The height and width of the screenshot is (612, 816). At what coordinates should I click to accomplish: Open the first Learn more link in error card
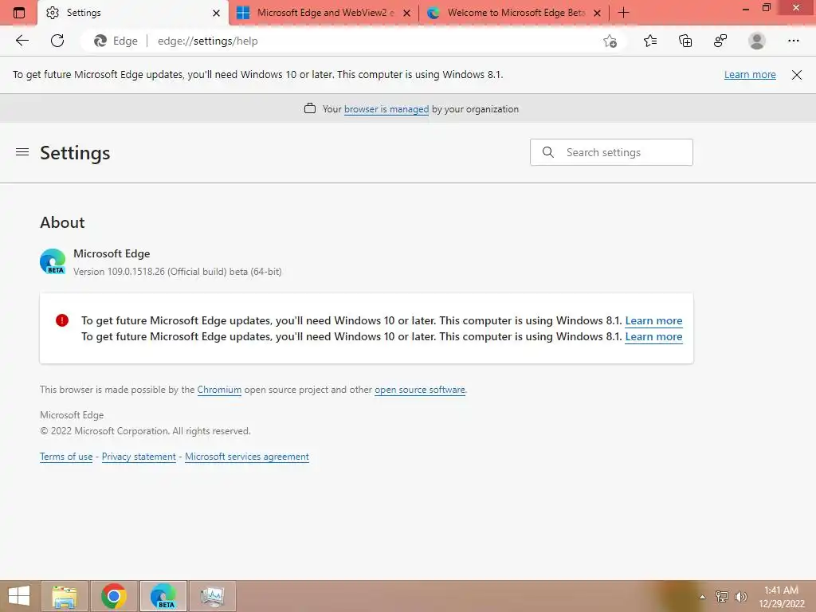653,320
